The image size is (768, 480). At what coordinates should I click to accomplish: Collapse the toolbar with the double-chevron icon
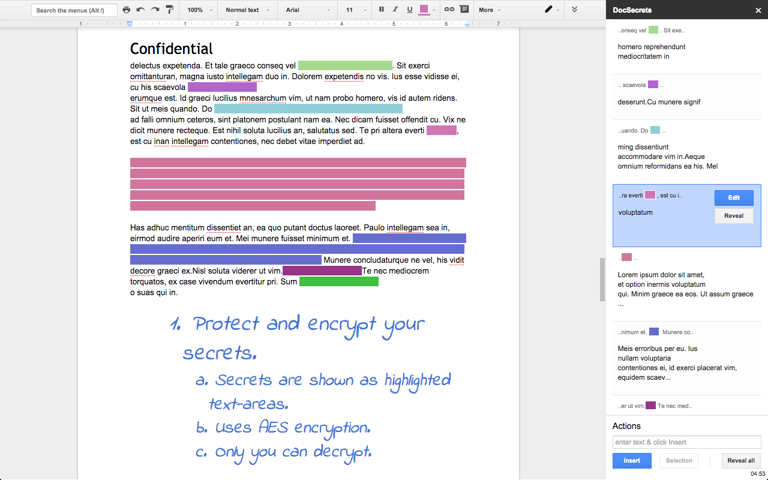[x=574, y=10]
